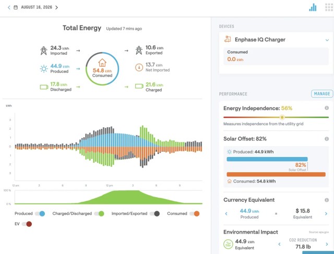Click the battery icon beside Charged
Screen dimensions: 334x254
139,86
